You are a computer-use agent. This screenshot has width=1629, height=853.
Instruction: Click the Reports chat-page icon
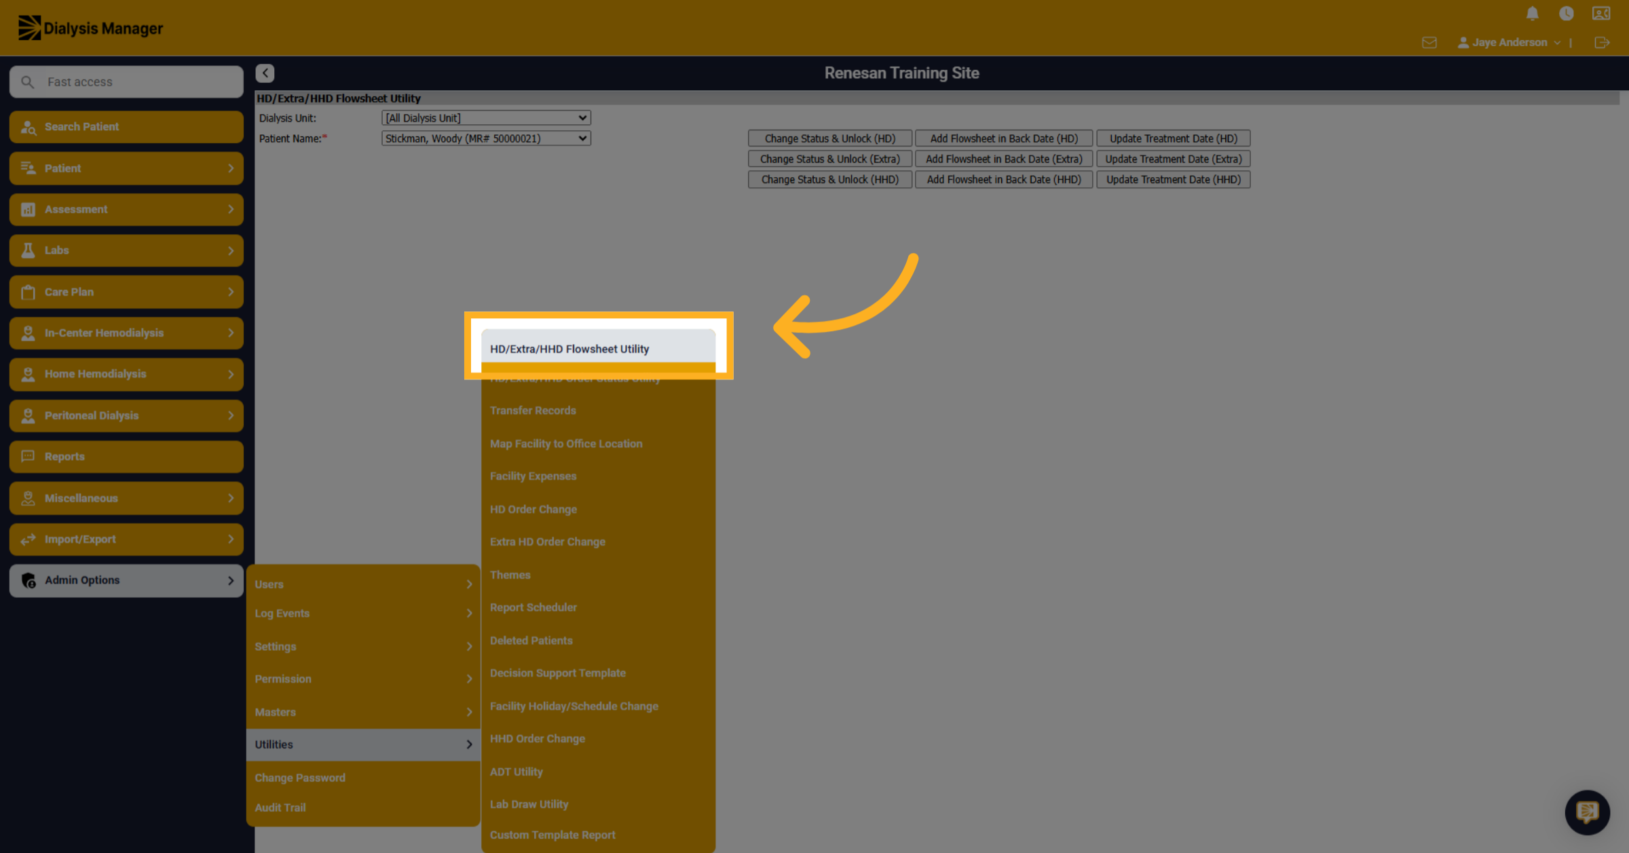tap(28, 456)
